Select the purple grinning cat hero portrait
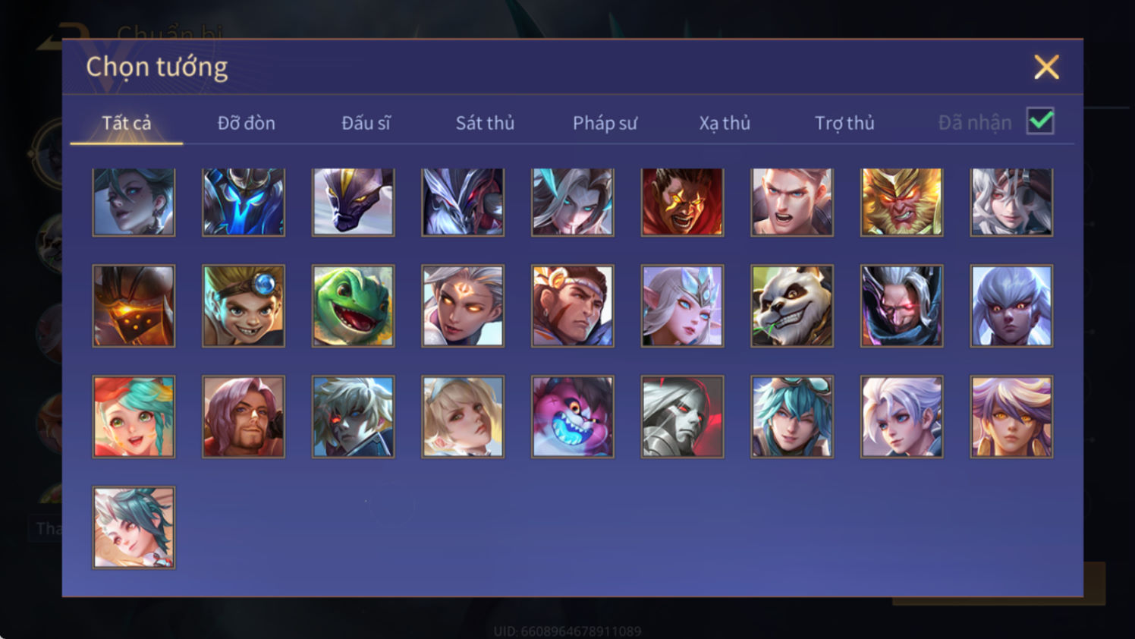This screenshot has height=639, width=1135. click(573, 417)
